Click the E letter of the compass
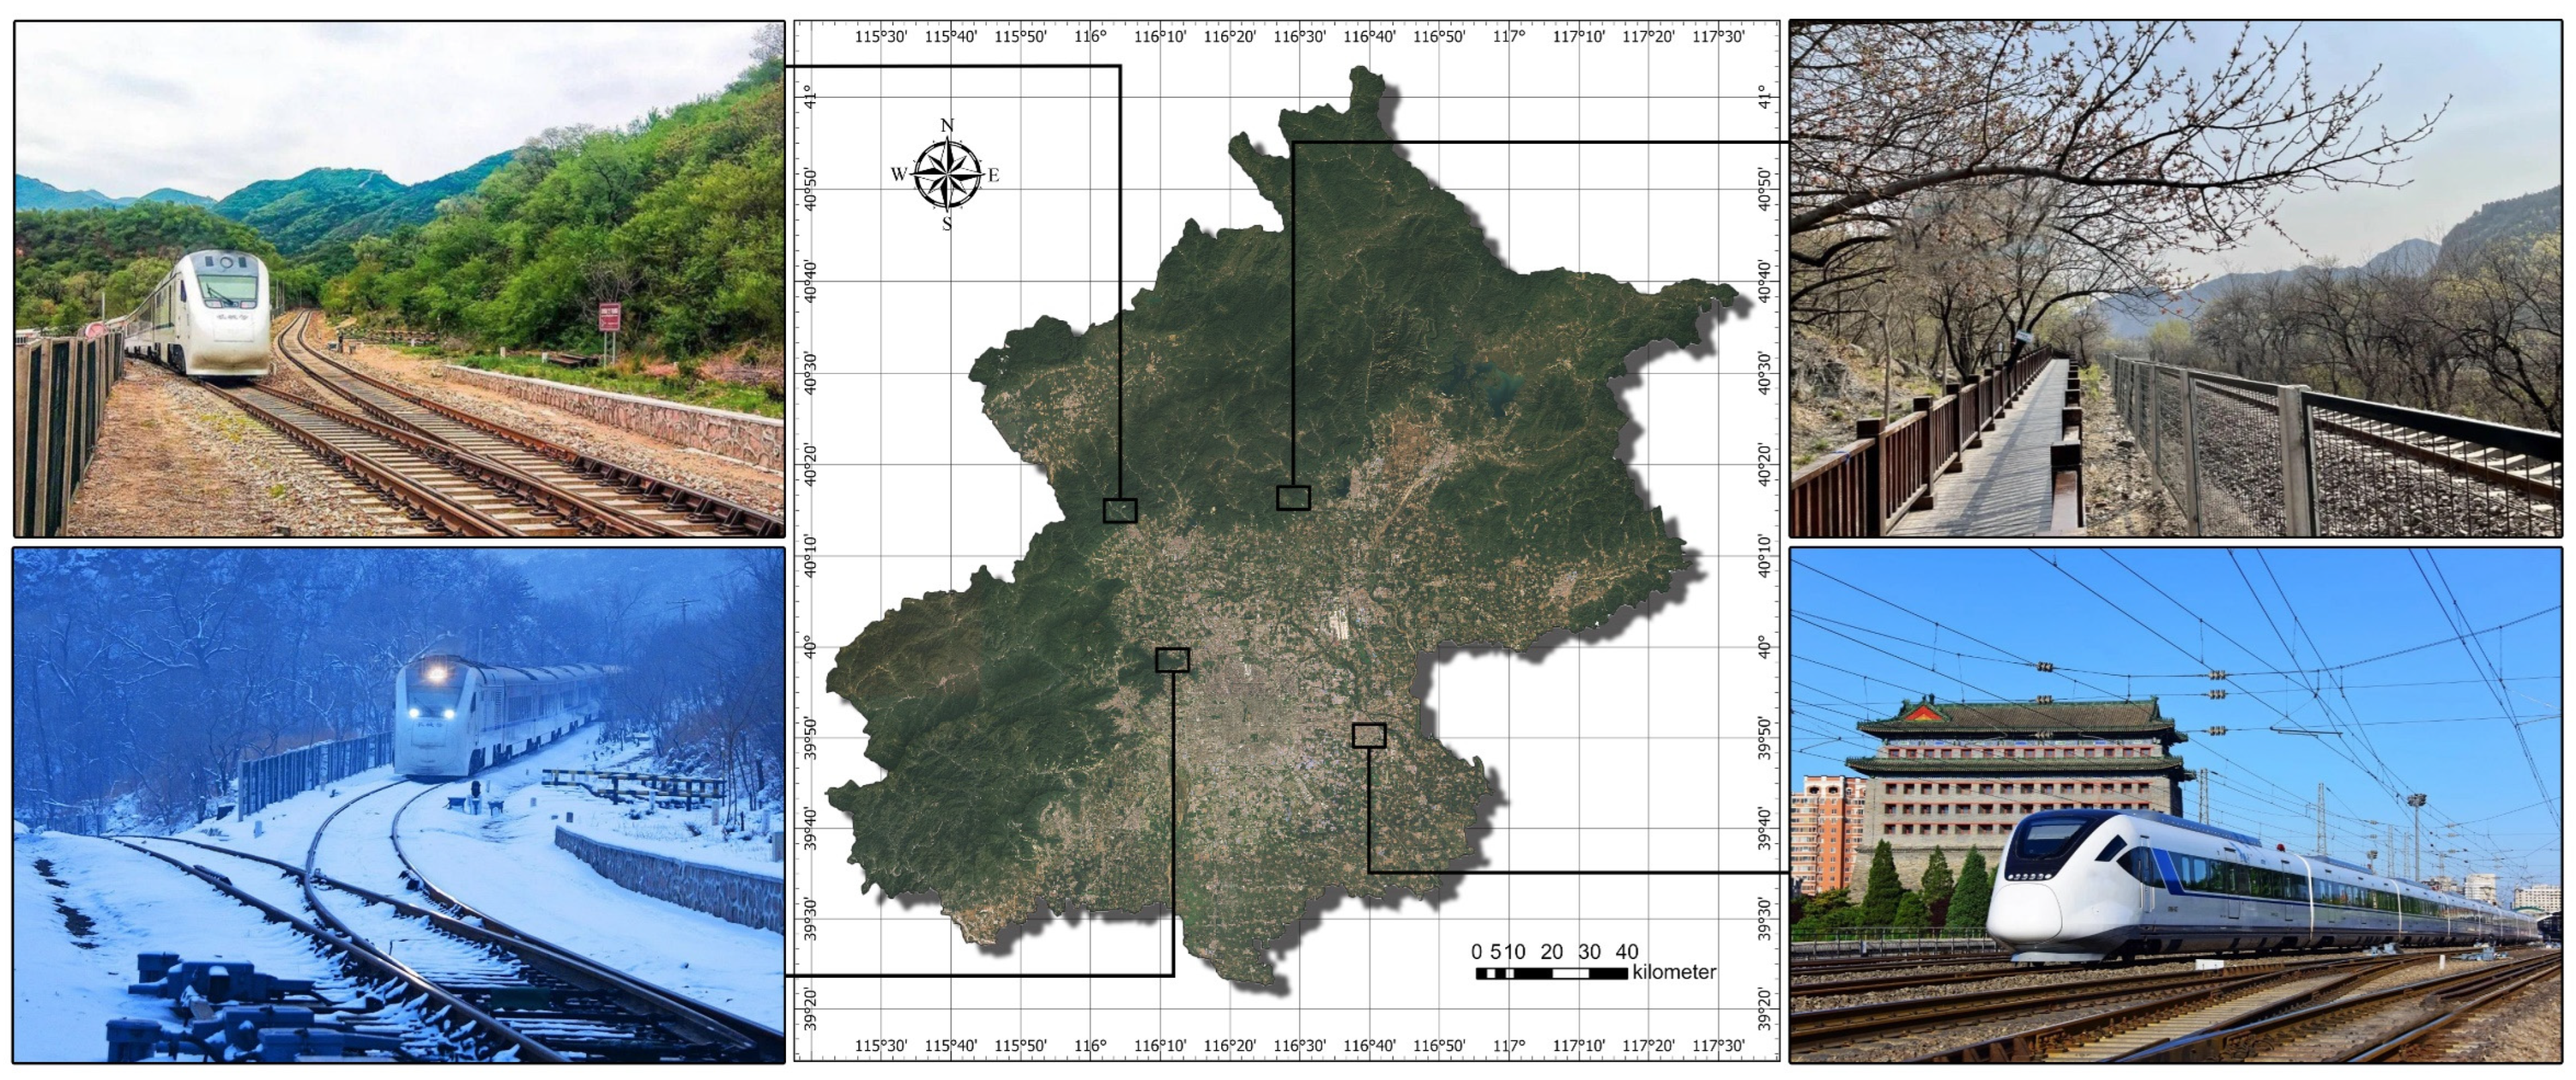 pos(994,175)
